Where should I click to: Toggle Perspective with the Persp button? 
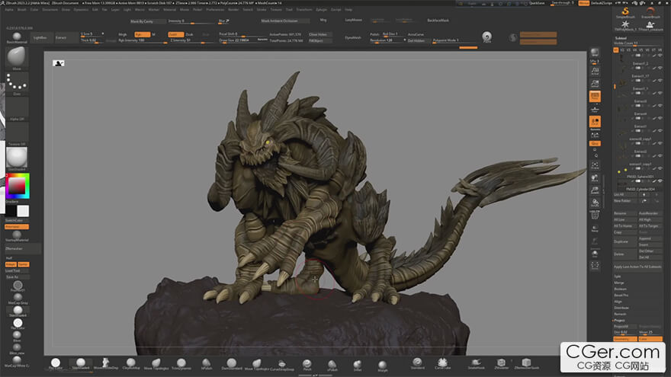[595, 97]
